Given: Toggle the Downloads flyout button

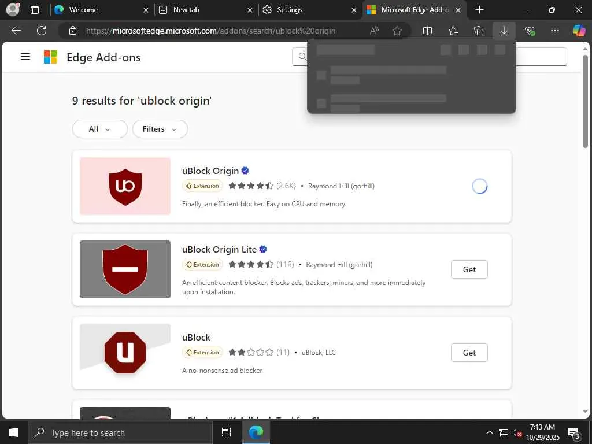Looking at the screenshot, I should coord(504,31).
